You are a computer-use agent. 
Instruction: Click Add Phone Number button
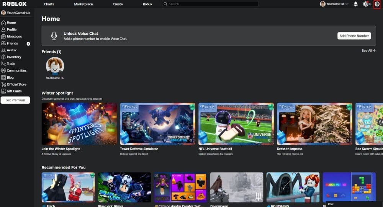(x=354, y=36)
